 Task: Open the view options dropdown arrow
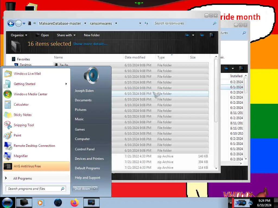tap(193, 35)
